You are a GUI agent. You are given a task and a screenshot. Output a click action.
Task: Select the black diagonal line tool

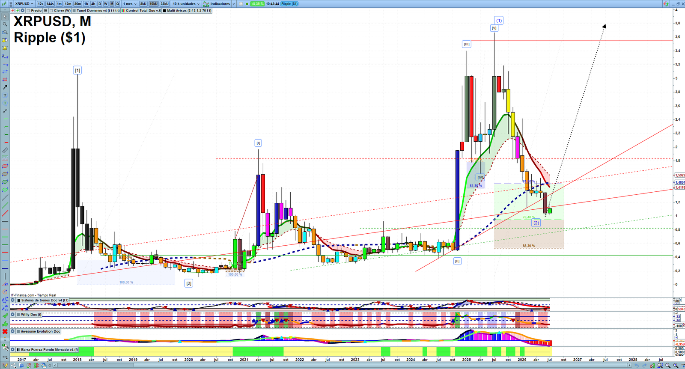tap(5, 197)
